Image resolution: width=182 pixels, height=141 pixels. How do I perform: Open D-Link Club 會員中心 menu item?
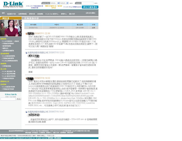(52, 14)
